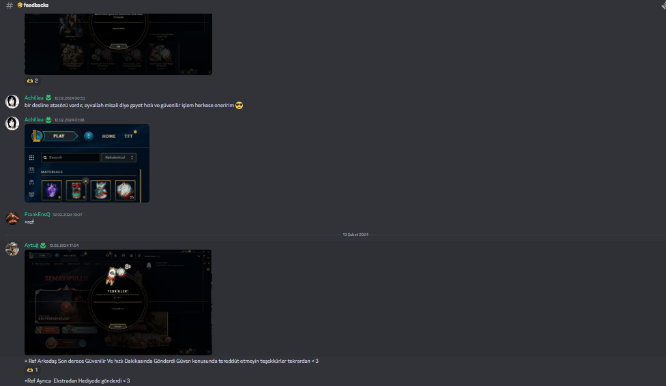Open Aytuğ's TEBRİKLER screenshot attachment
The image size is (666, 386).
(118, 302)
